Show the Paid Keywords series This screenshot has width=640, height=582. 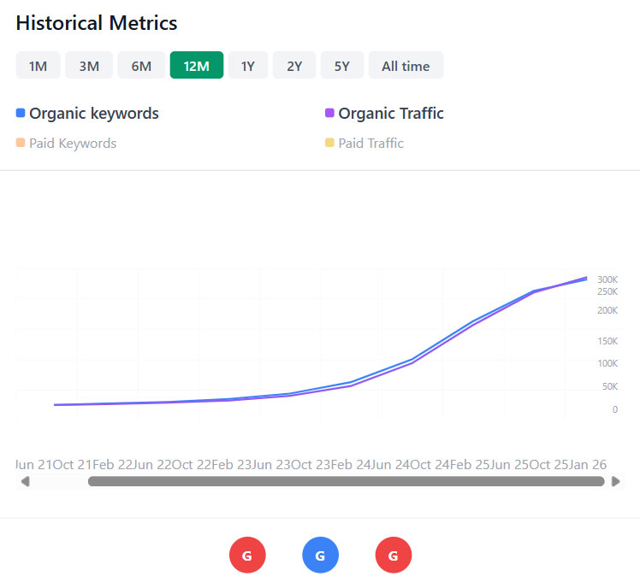(x=72, y=144)
